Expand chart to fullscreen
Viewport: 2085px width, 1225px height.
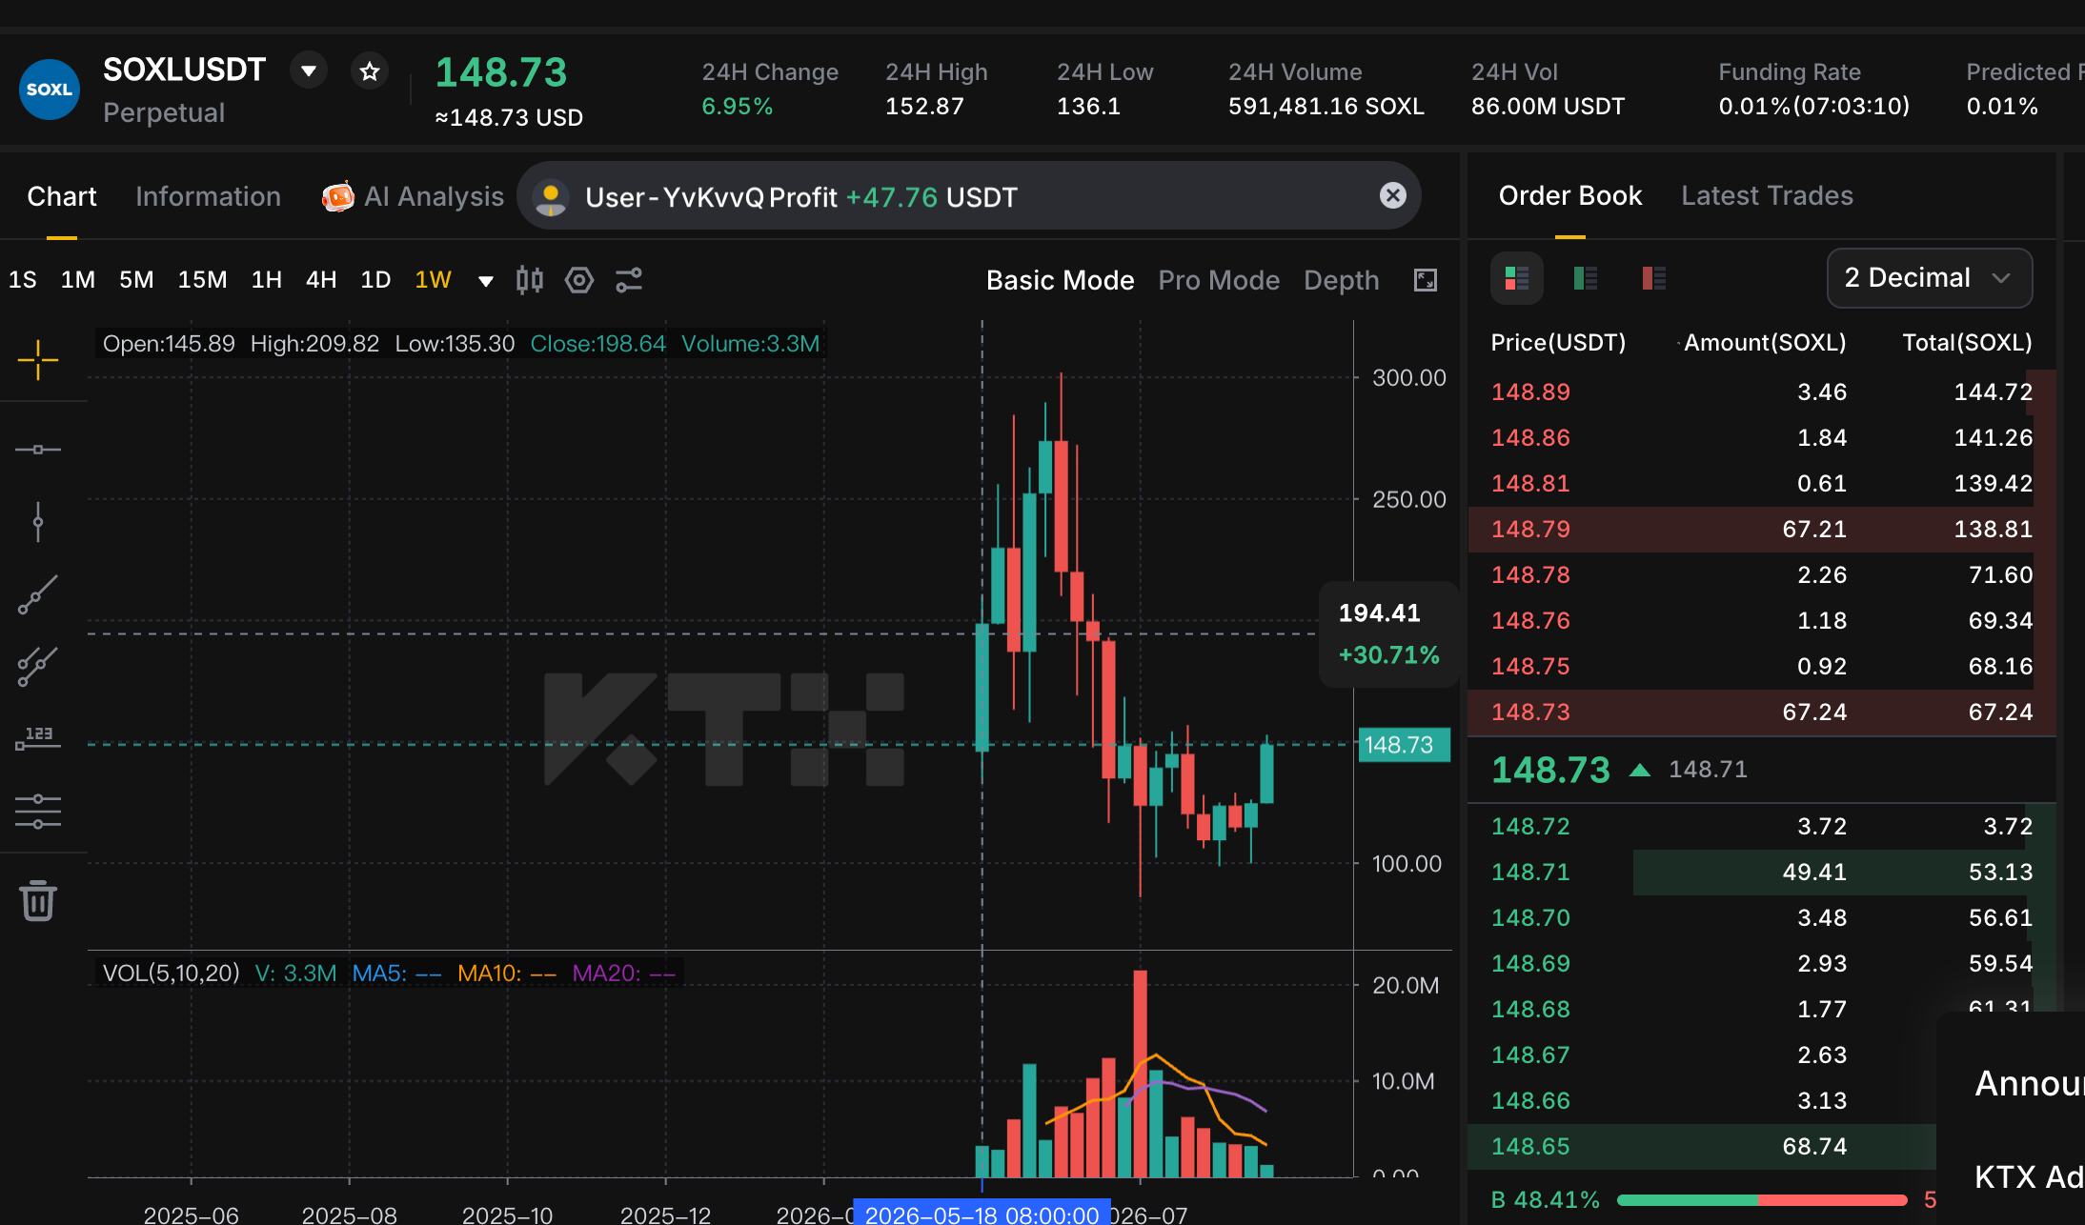click(x=1425, y=280)
